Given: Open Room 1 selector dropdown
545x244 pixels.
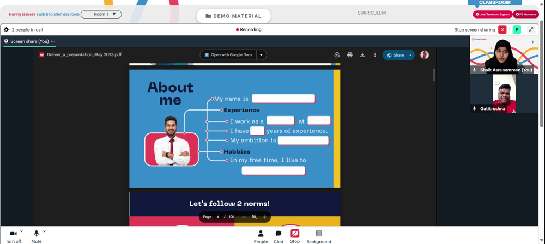Looking at the screenshot, I should tap(101, 14).
